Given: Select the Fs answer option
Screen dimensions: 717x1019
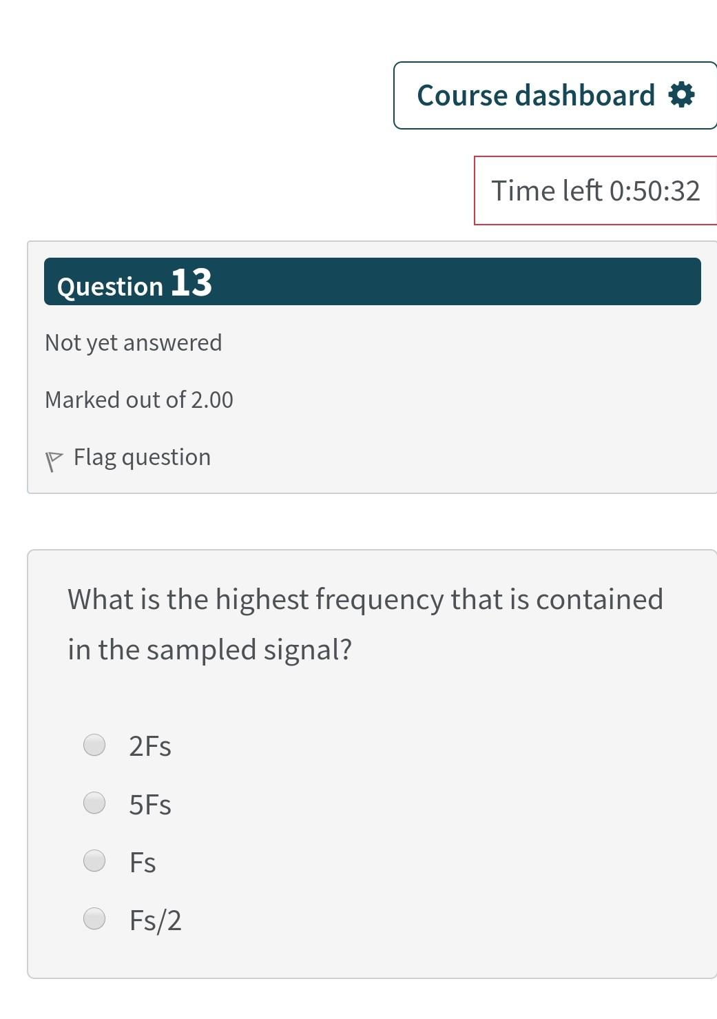Looking at the screenshot, I should click(x=94, y=860).
